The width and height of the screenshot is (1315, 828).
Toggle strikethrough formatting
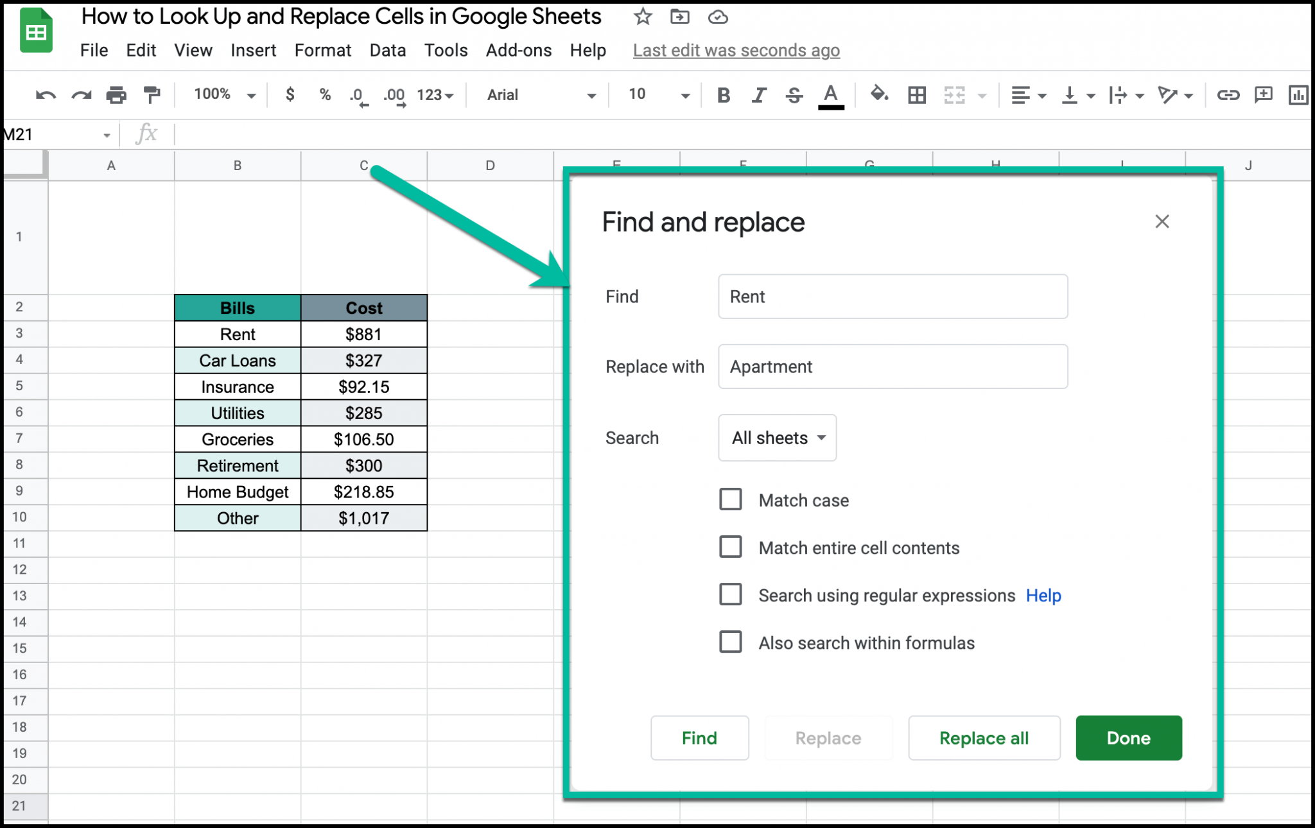[794, 95]
